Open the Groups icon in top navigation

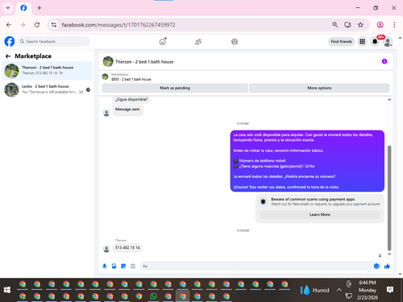tap(235, 42)
